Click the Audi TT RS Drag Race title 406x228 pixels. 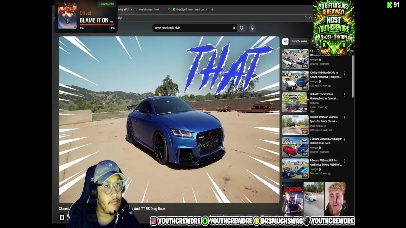(149, 209)
